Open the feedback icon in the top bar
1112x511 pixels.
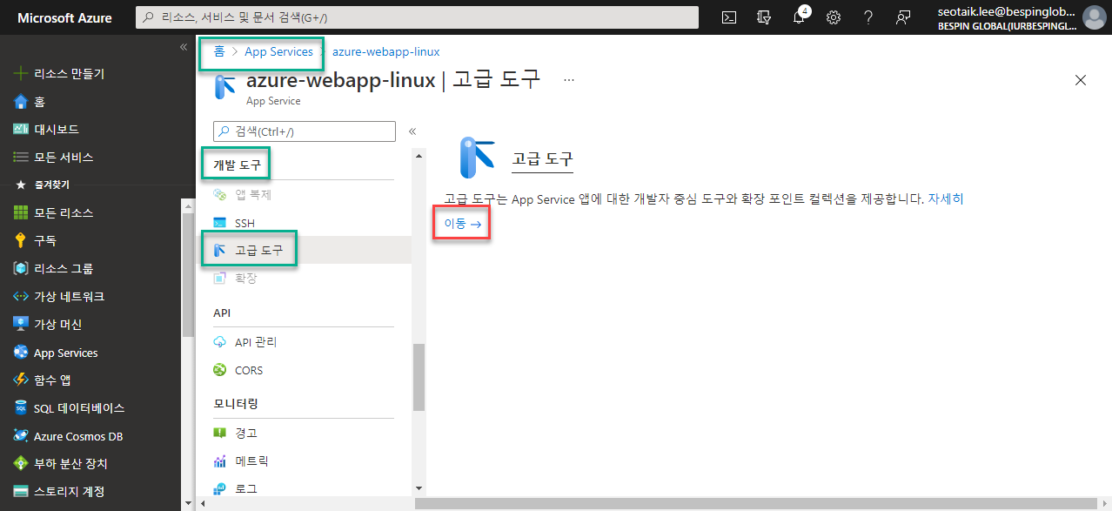(902, 17)
